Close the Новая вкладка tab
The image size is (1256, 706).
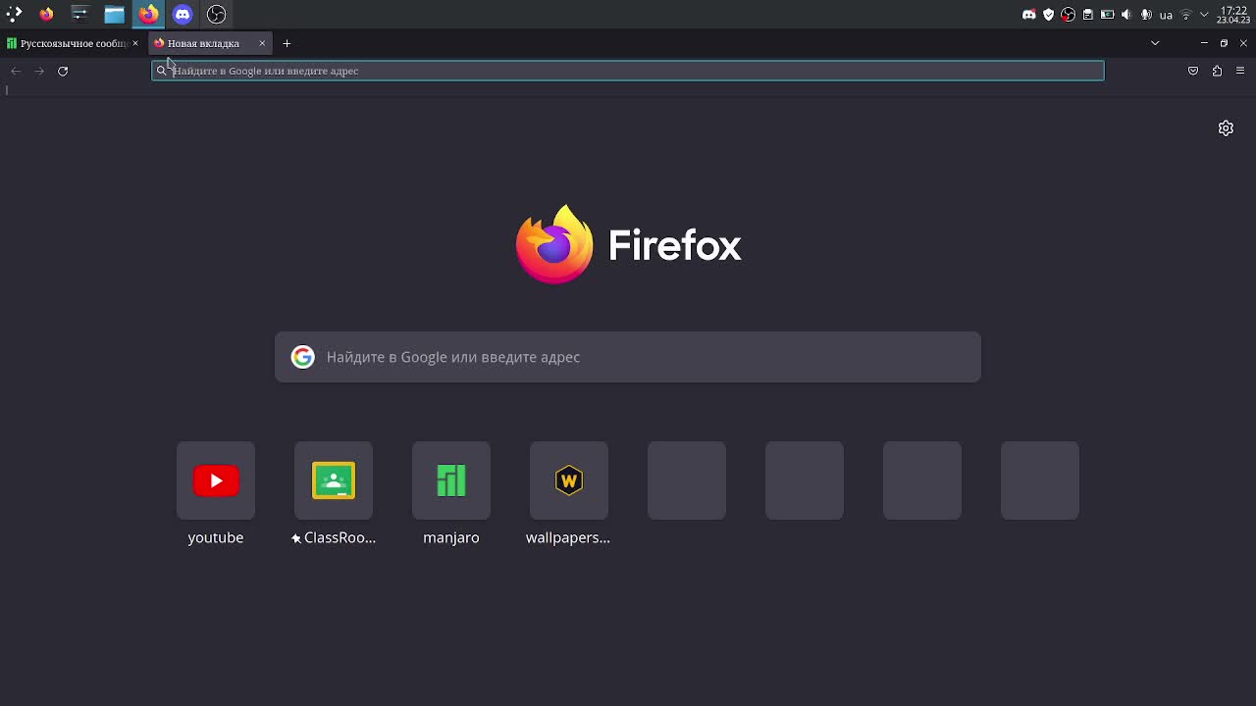coord(262,43)
